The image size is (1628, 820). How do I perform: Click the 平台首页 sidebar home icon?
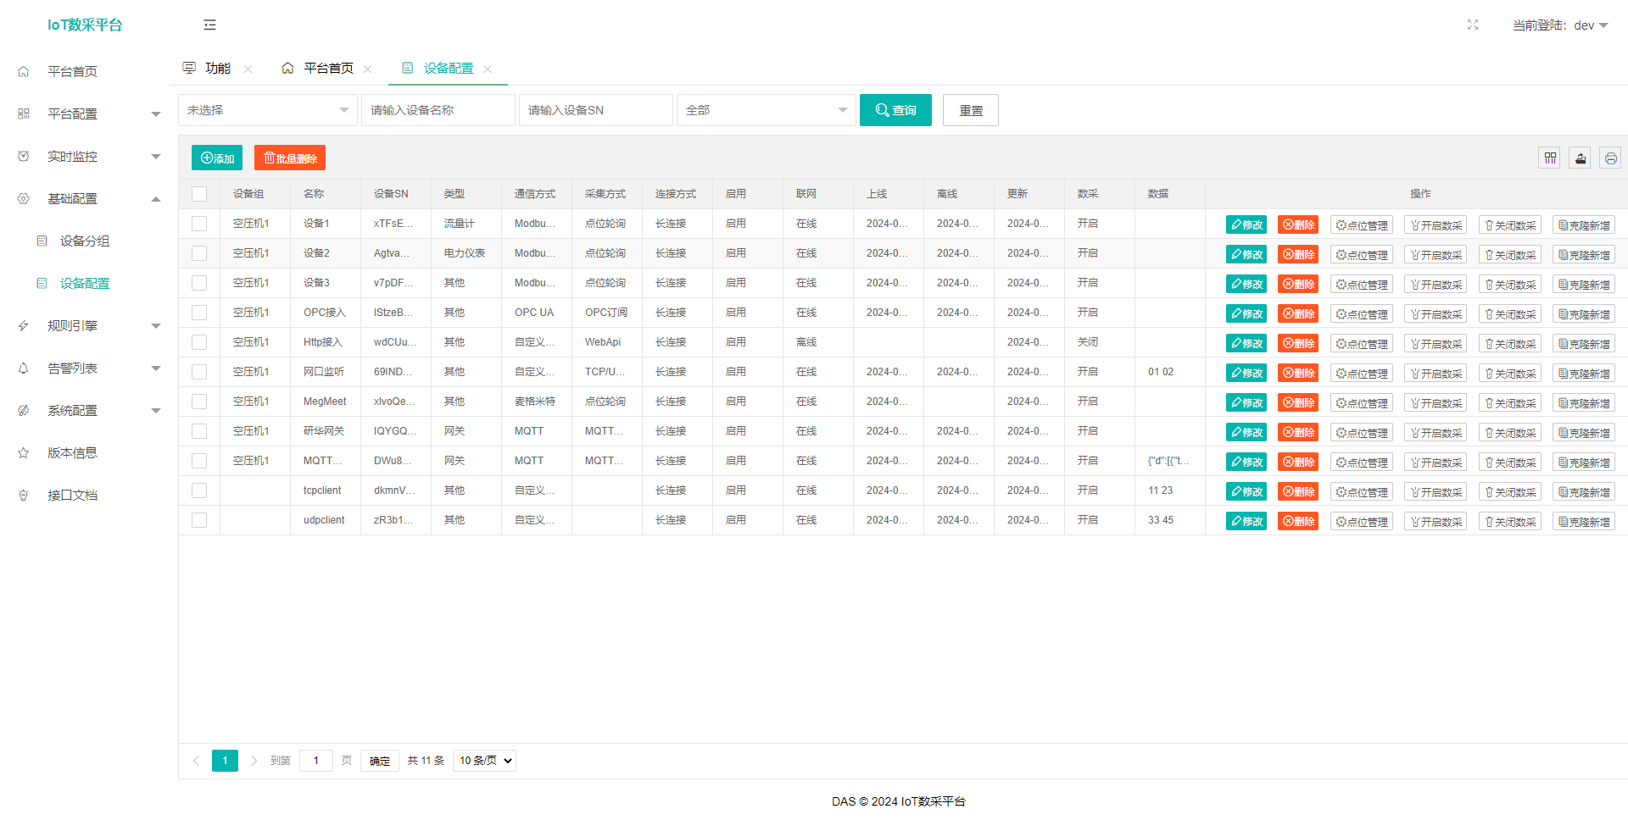(x=24, y=72)
